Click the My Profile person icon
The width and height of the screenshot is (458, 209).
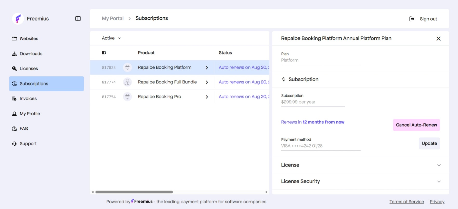(x=14, y=114)
